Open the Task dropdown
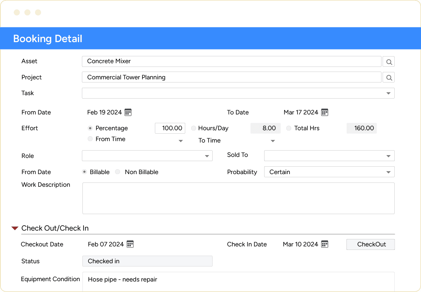The height and width of the screenshot is (292, 421). tap(388, 93)
